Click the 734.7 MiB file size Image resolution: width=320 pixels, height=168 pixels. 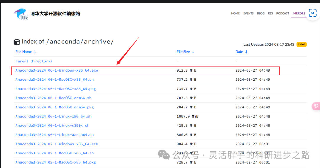pyautogui.click(x=186, y=89)
